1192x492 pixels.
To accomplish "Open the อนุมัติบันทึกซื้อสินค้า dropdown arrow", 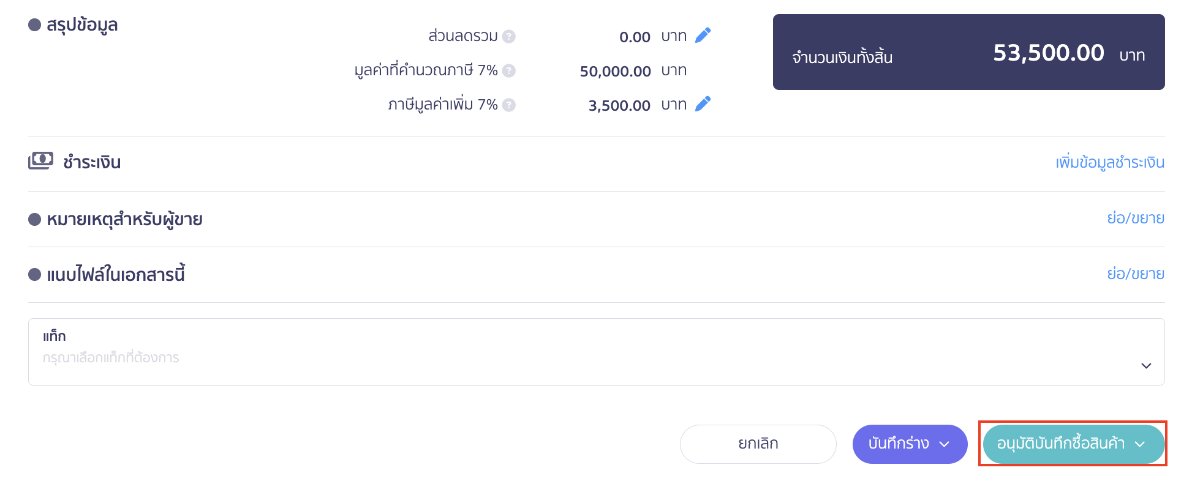I will [1141, 445].
